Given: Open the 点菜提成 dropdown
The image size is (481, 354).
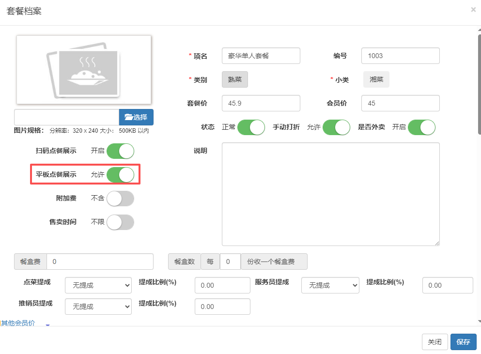Looking at the screenshot, I should [98, 286].
